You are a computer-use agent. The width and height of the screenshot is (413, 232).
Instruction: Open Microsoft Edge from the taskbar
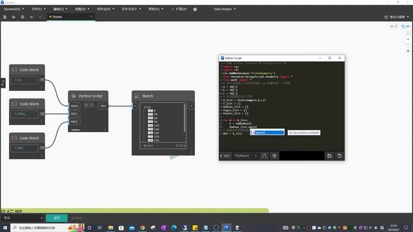(174, 227)
